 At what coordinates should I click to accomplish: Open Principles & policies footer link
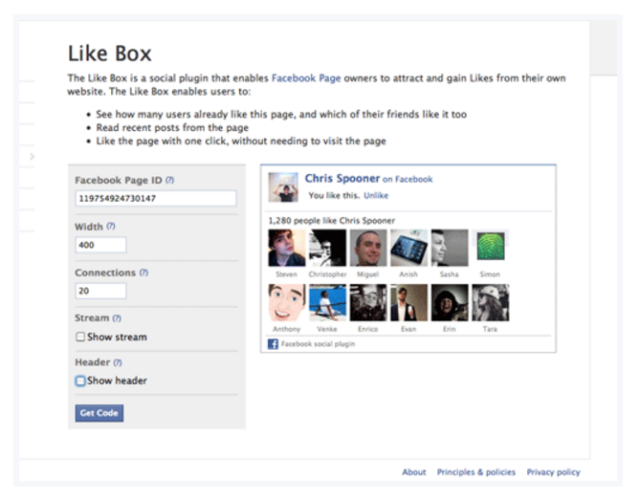[x=476, y=472]
